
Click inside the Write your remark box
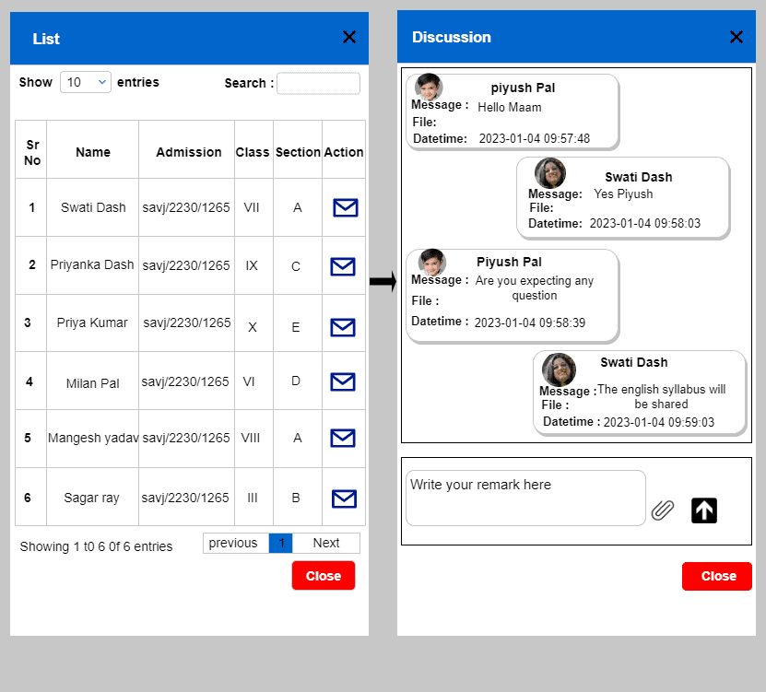[525, 498]
